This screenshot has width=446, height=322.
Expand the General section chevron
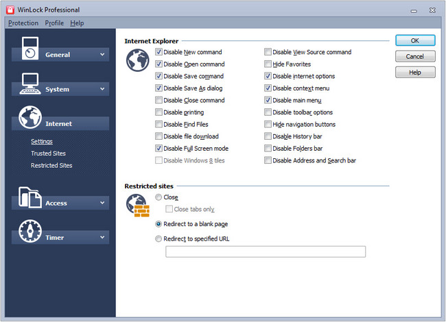point(102,54)
